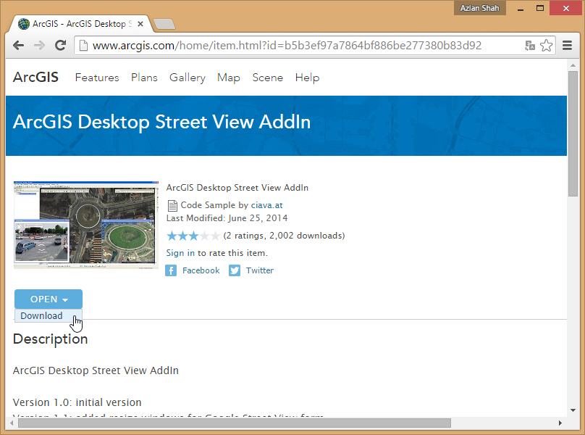Click the scroll left arrow
Screen dimensions: 585x435
tap(12, 423)
